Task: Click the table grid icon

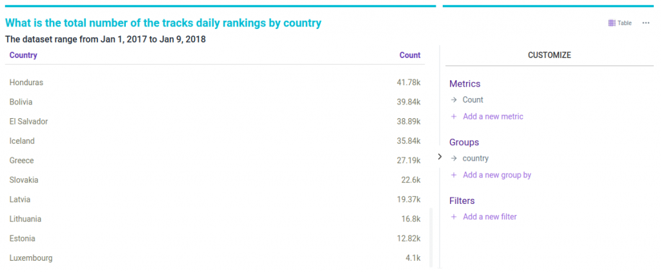Action: pos(612,23)
